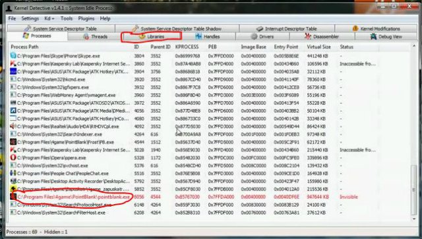Sort by the Entry Point column header

coord(286,47)
